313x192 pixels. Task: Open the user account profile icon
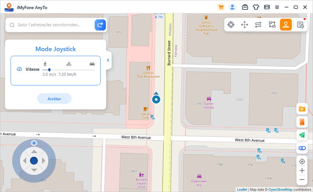[x=232, y=7]
